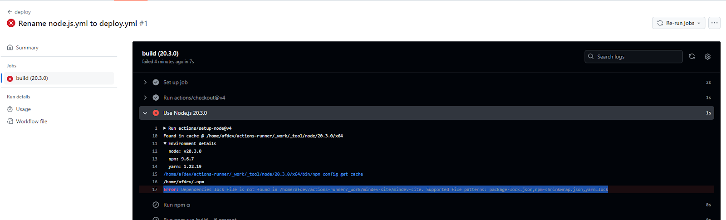Screen dimensions: 726x220
Task: Click the failure icon of Use Node.js 20.3.0
Action: point(156,113)
